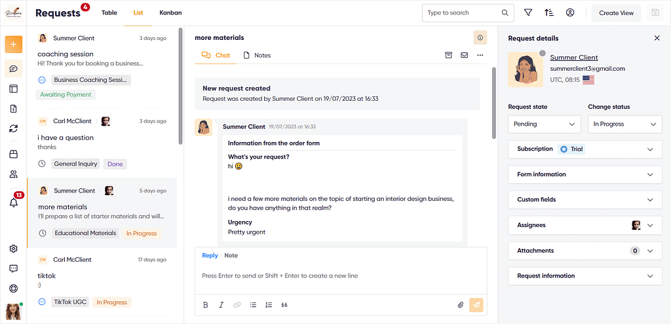Open the Request state Pending dropdown
The width and height of the screenshot is (671, 324).
point(545,124)
